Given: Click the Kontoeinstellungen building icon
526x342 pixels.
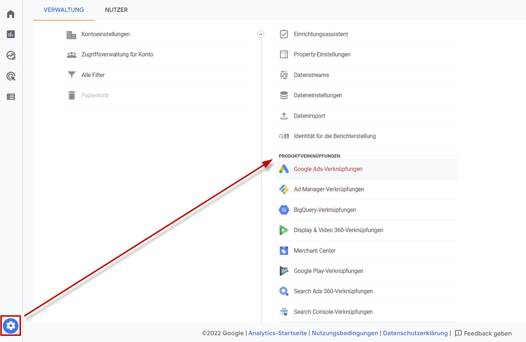Looking at the screenshot, I should 71,35.
